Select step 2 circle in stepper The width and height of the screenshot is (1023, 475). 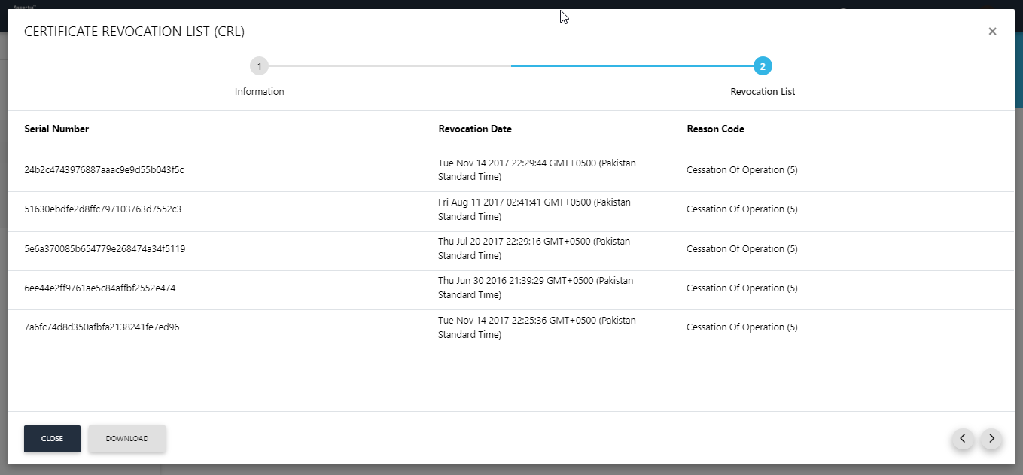click(763, 67)
